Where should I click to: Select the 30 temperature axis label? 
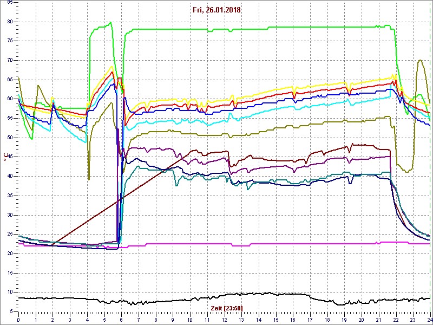[x=10, y=215]
